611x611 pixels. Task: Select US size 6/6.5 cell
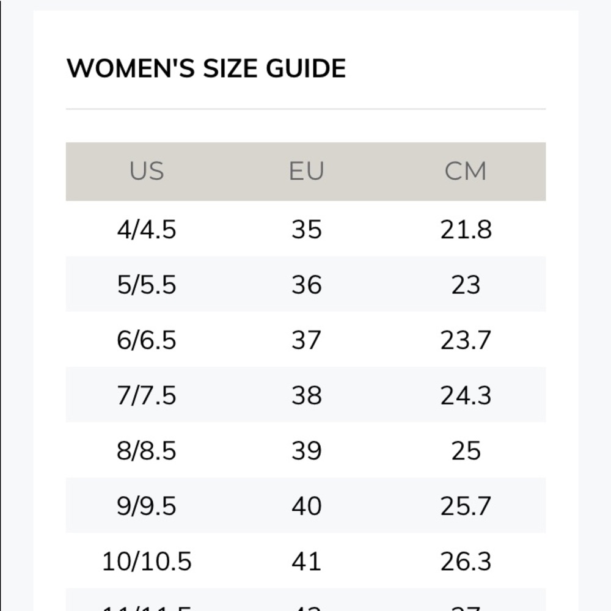tap(147, 340)
